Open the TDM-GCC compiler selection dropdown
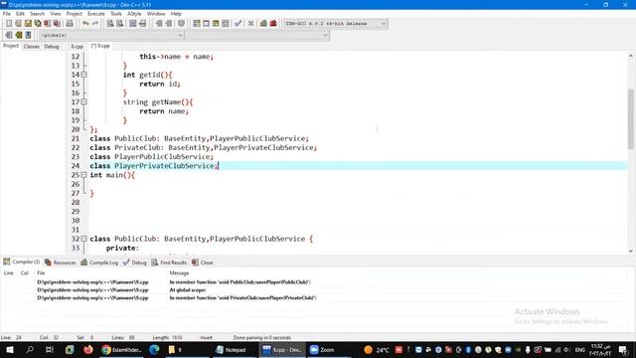The width and height of the screenshot is (636, 358). pyautogui.click(x=336, y=24)
